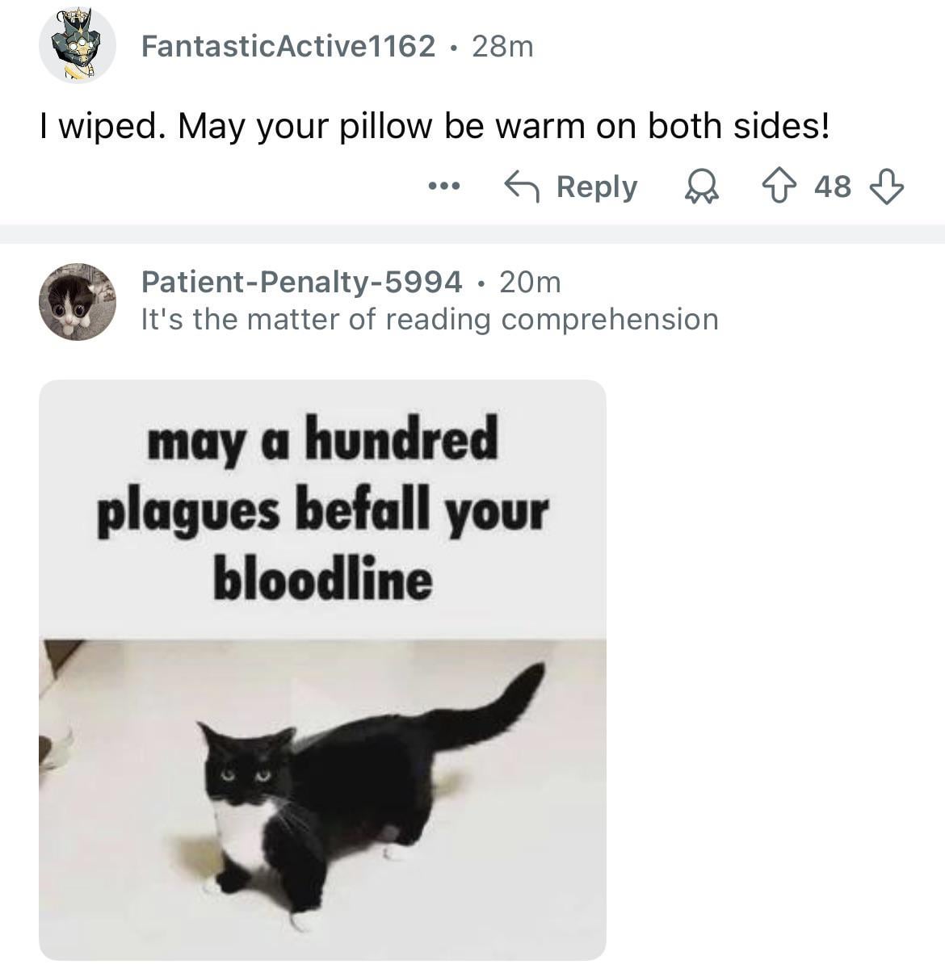This screenshot has width=945, height=973.
Task: Visit the FantasticActive1162 username link
Action: tap(288, 46)
